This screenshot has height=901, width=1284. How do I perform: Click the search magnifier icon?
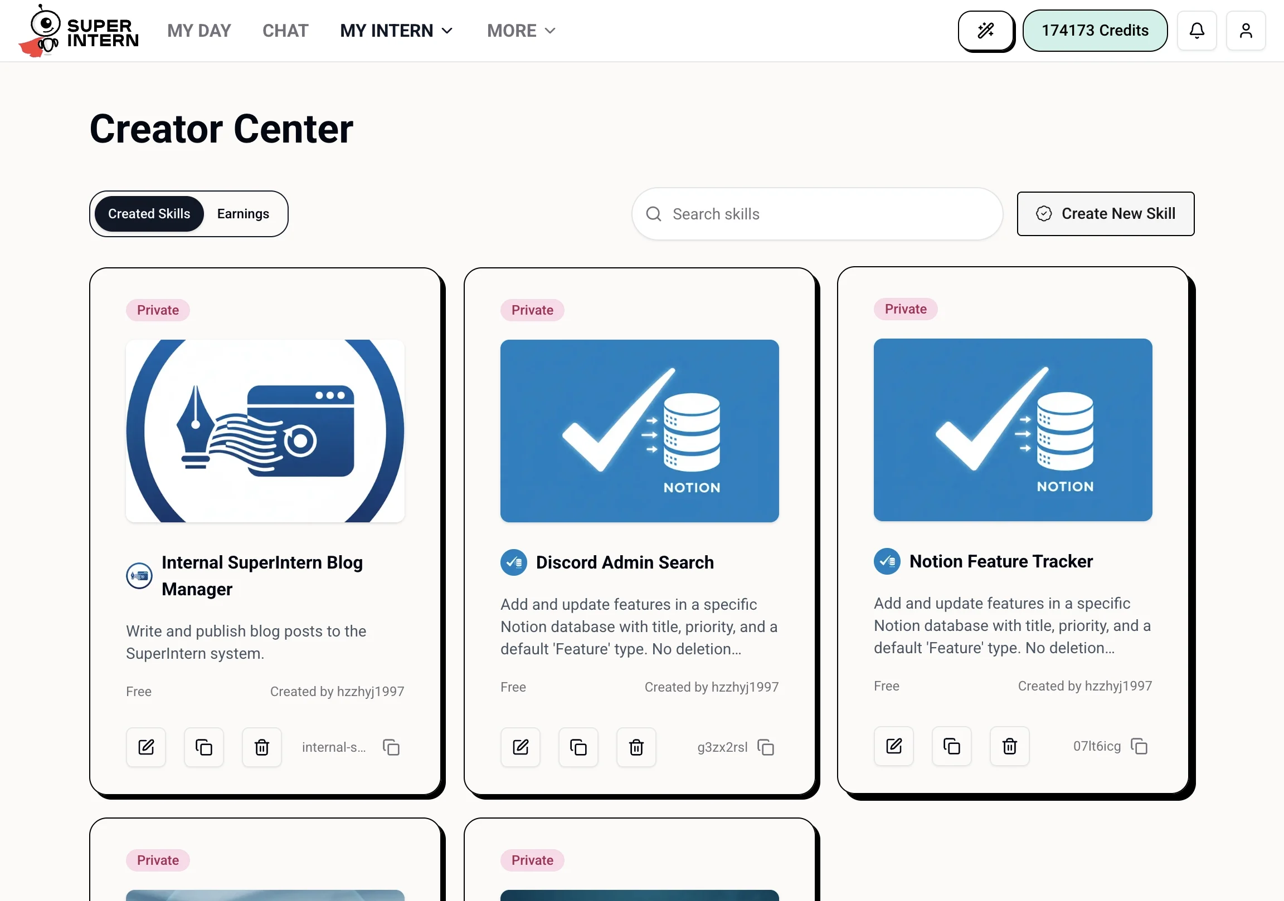pyautogui.click(x=653, y=214)
